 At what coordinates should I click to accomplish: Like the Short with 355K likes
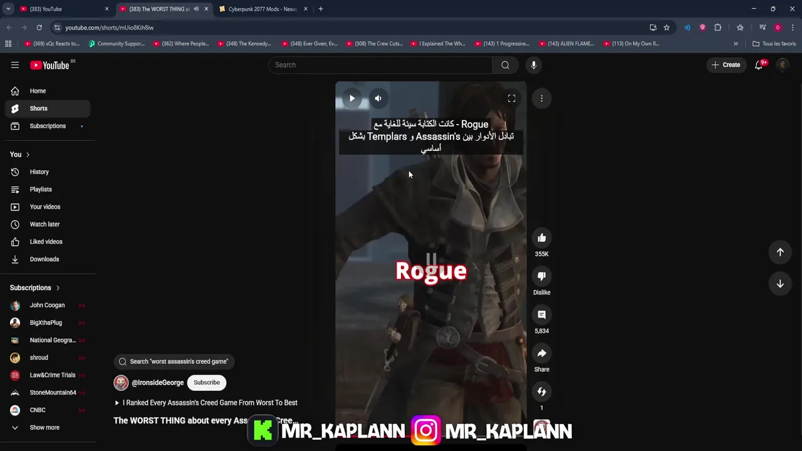tap(542, 238)
